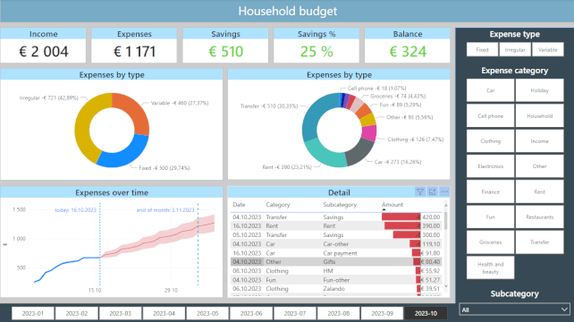
Task: Click the Detail table vertical scrollbar
Action: (x=446, y=221)
